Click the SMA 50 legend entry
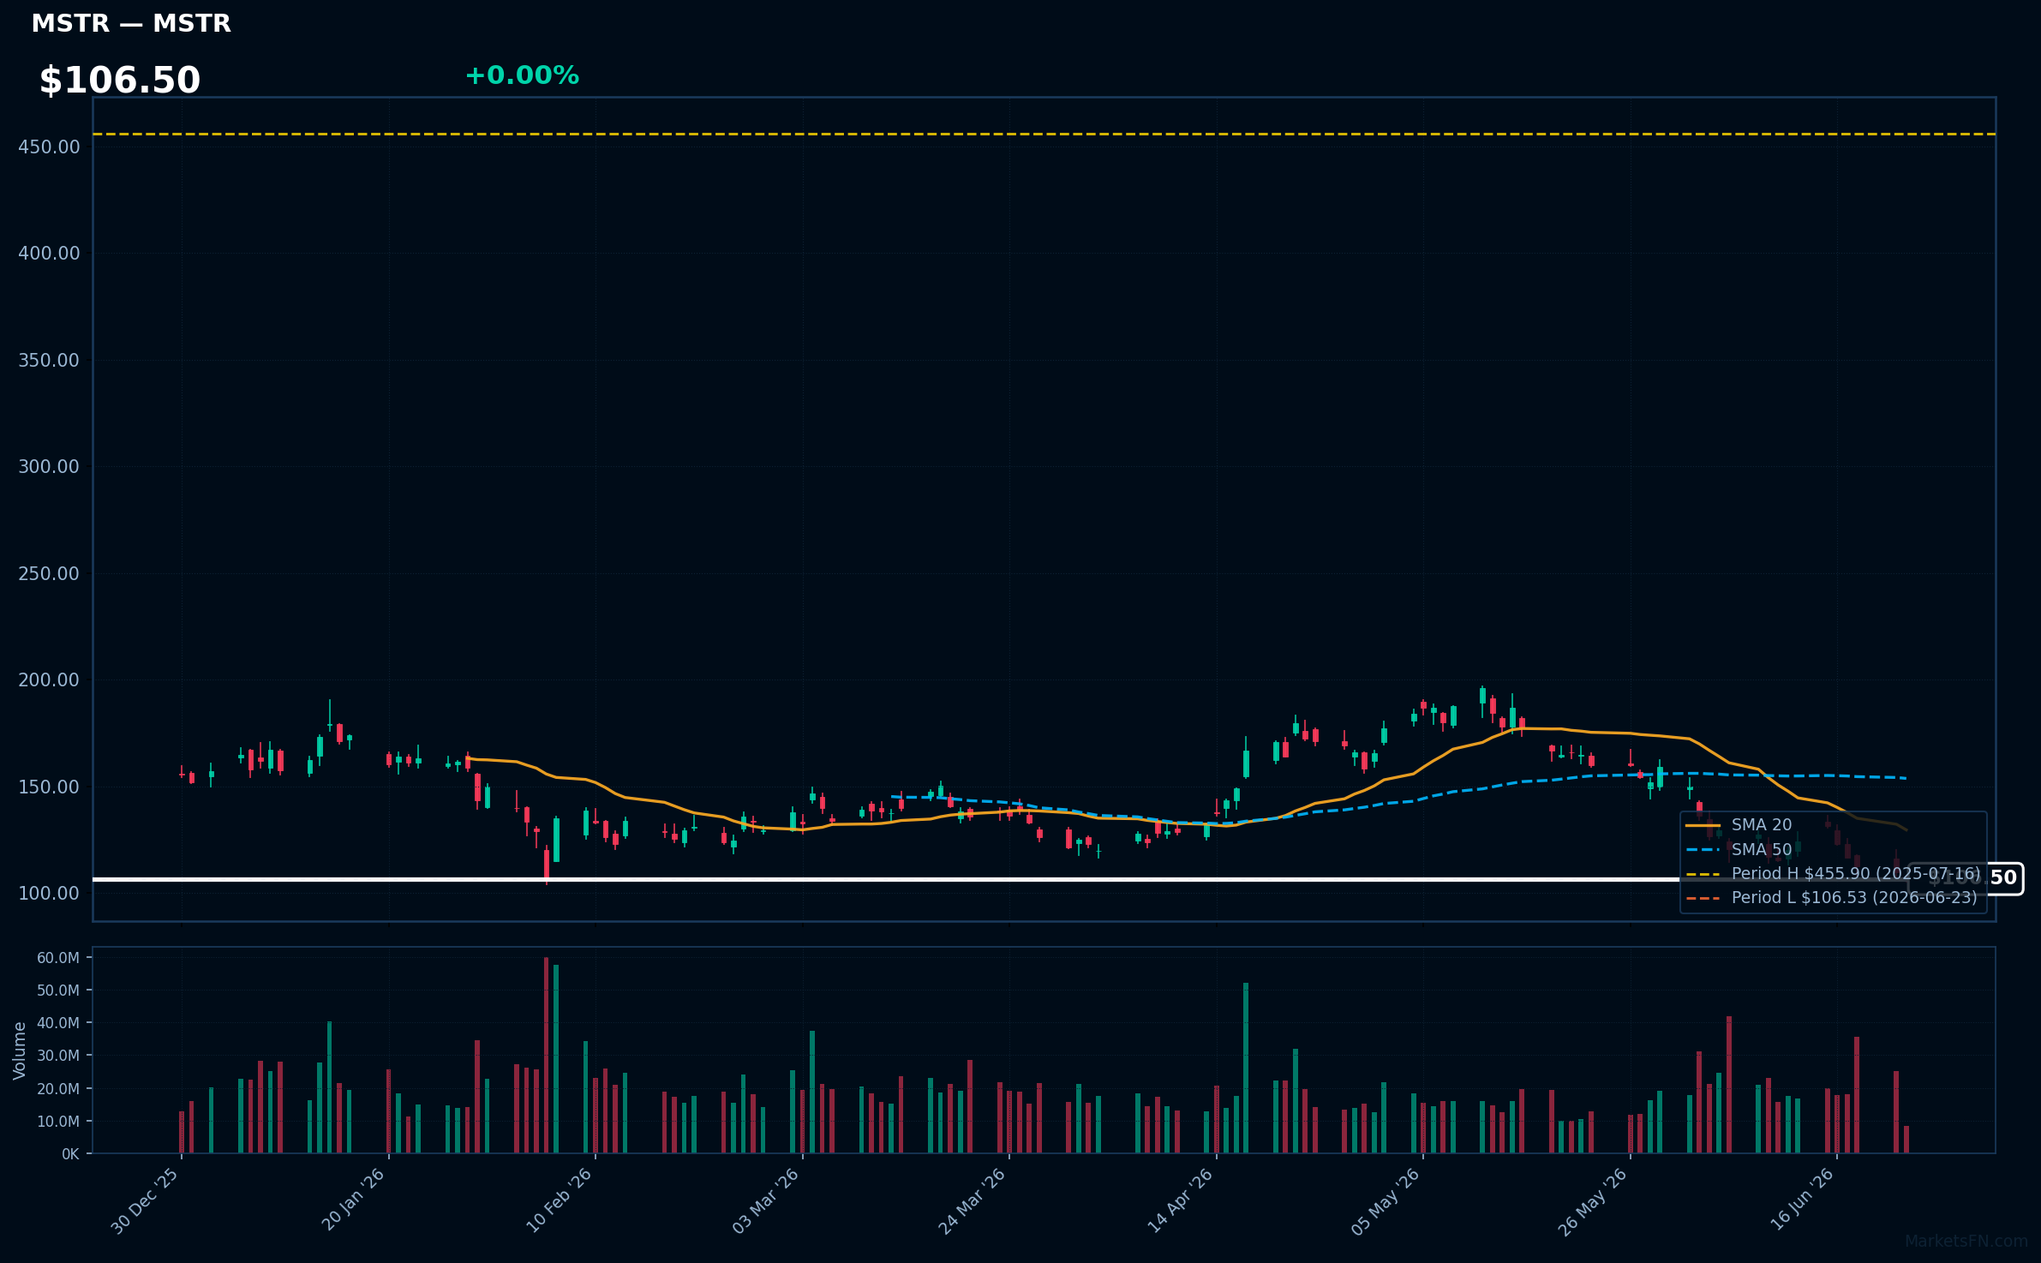The width and height of the screenshot is (2041, 1263). pos(1739,850)
